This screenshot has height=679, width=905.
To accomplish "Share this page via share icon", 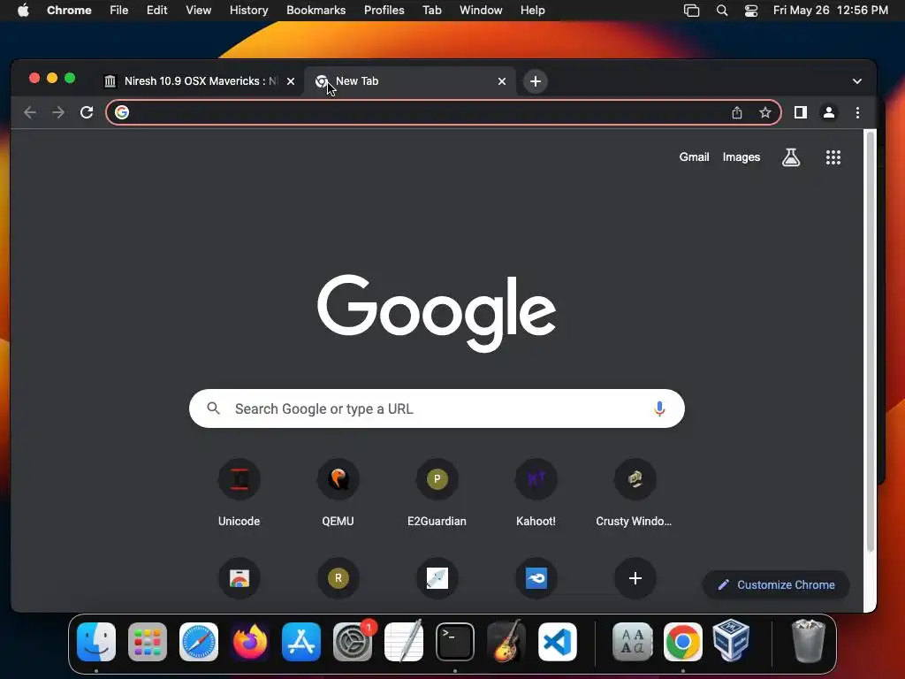I will pyautogui.click(x=737, y=112).
